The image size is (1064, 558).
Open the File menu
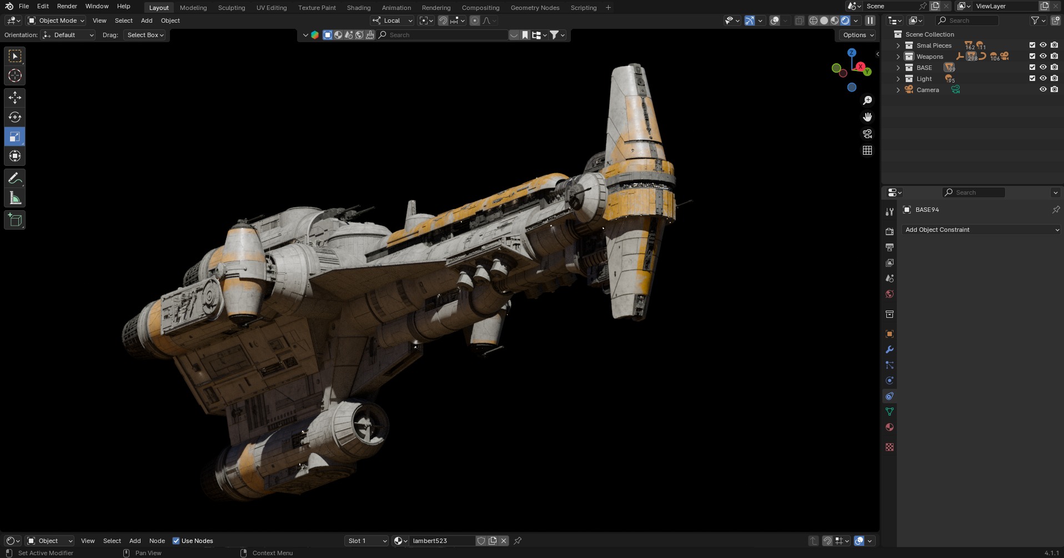24,6
